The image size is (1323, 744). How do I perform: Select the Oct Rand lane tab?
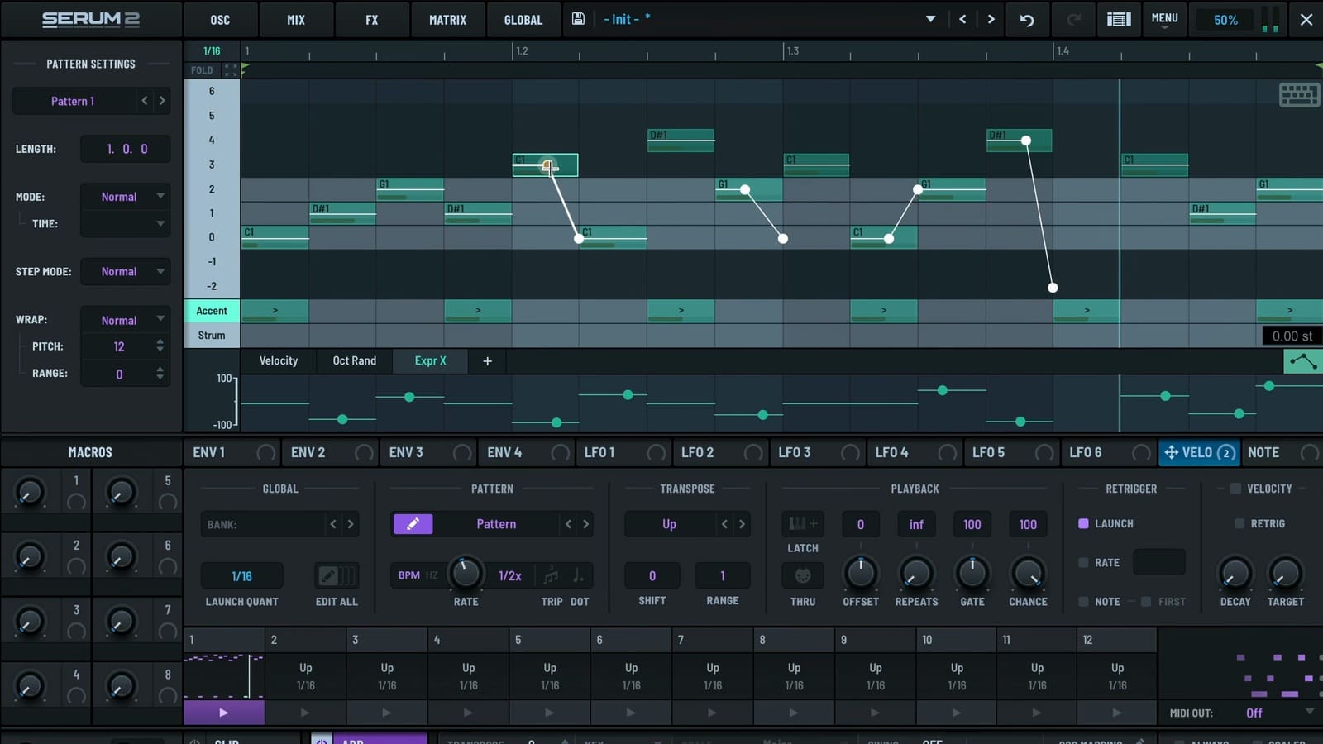click(x=355, y=360)
